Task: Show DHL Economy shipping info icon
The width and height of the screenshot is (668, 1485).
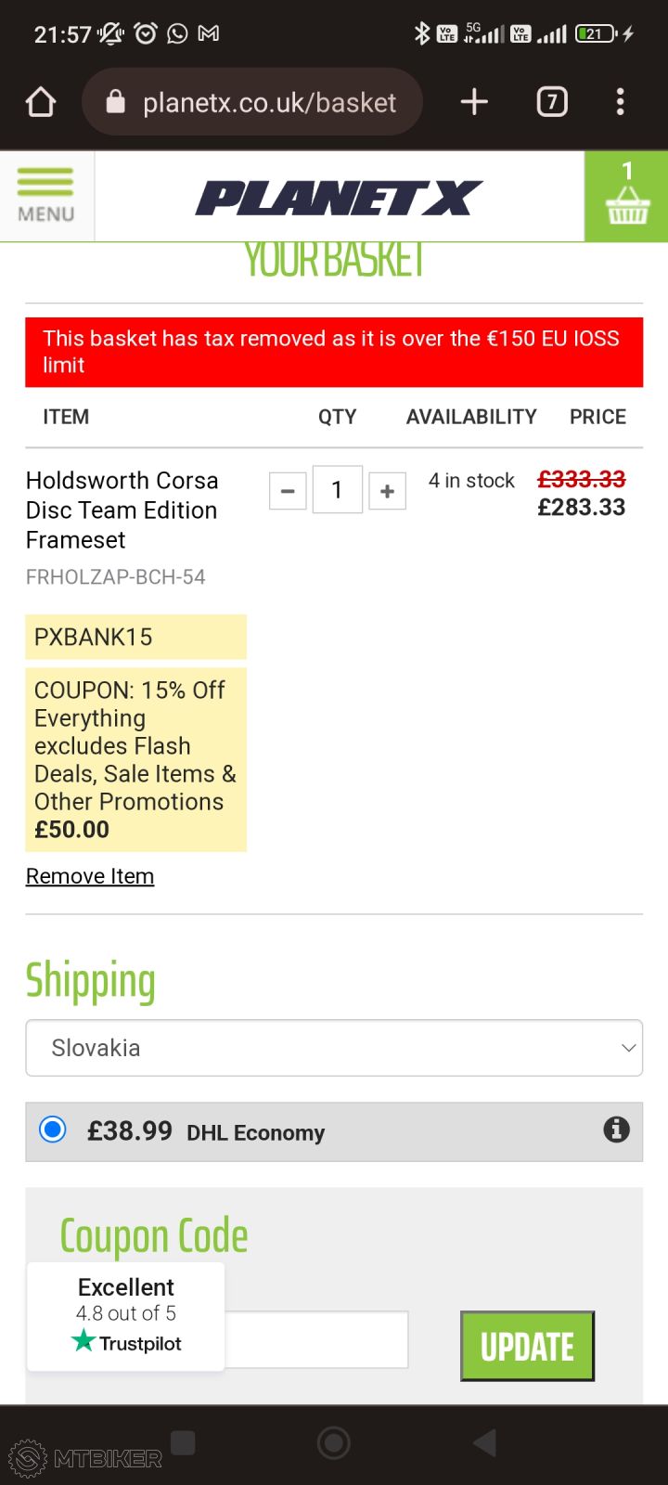Action: click(616, 1130)
